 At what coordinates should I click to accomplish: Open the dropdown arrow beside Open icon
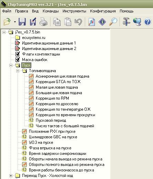(15, 22)
